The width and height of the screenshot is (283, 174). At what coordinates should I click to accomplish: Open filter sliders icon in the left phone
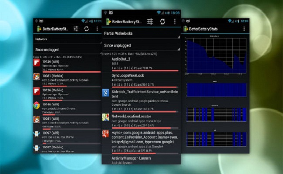76,29
